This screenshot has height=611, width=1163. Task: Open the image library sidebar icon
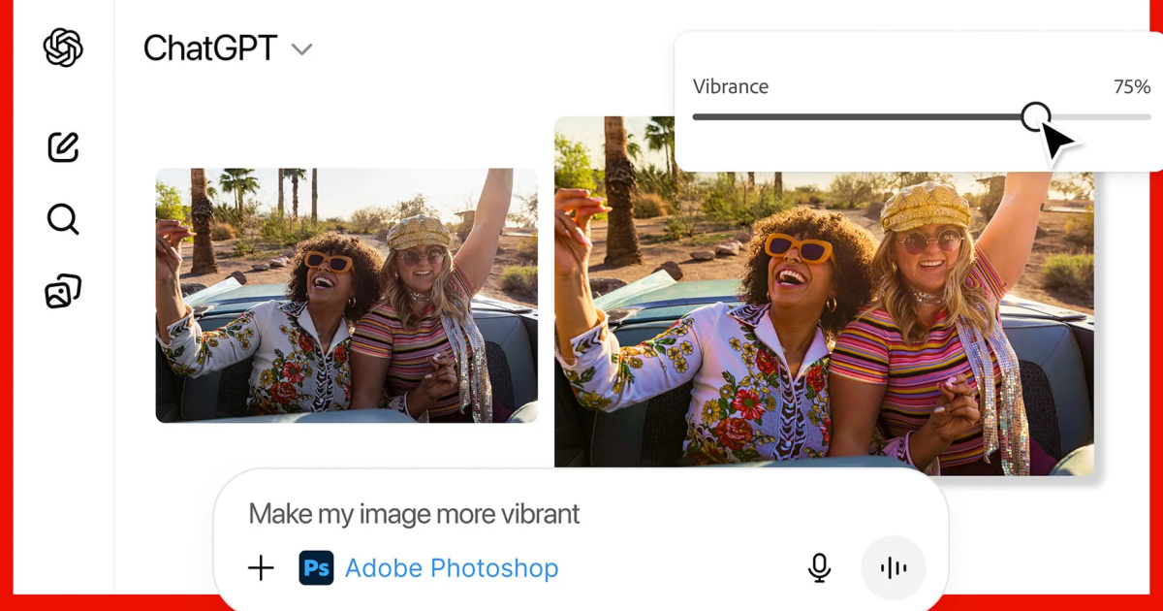click(63, 291)
